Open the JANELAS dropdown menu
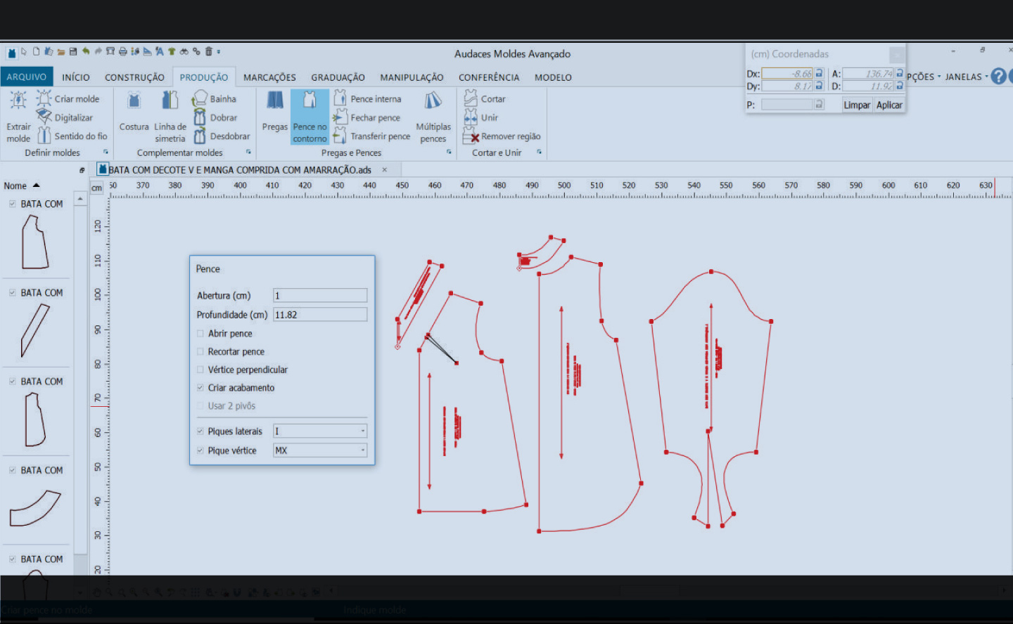Image resolution: width=1013 pixels, height=624 pixels. point(967,77)
